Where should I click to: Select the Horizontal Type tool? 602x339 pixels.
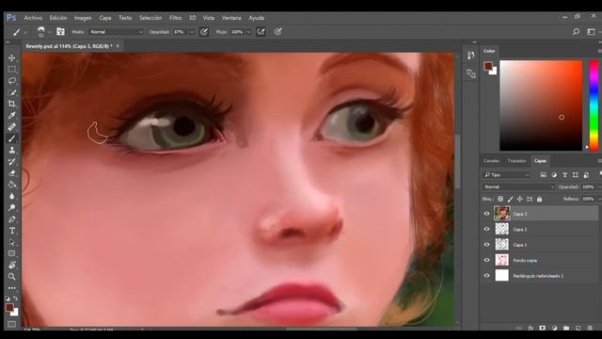(x=12, y=231)
